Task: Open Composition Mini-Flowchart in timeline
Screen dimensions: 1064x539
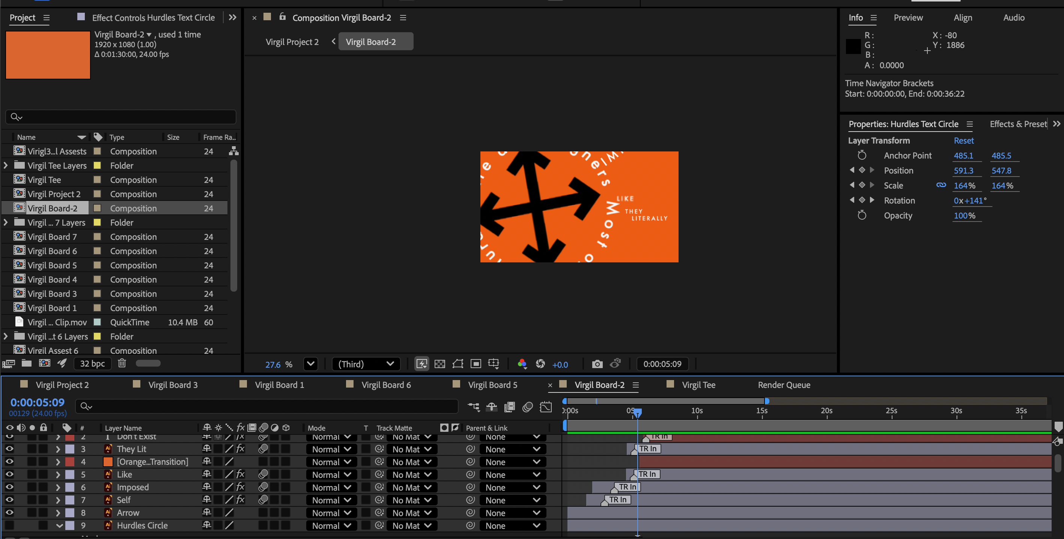Action: (x=474, y=407)
